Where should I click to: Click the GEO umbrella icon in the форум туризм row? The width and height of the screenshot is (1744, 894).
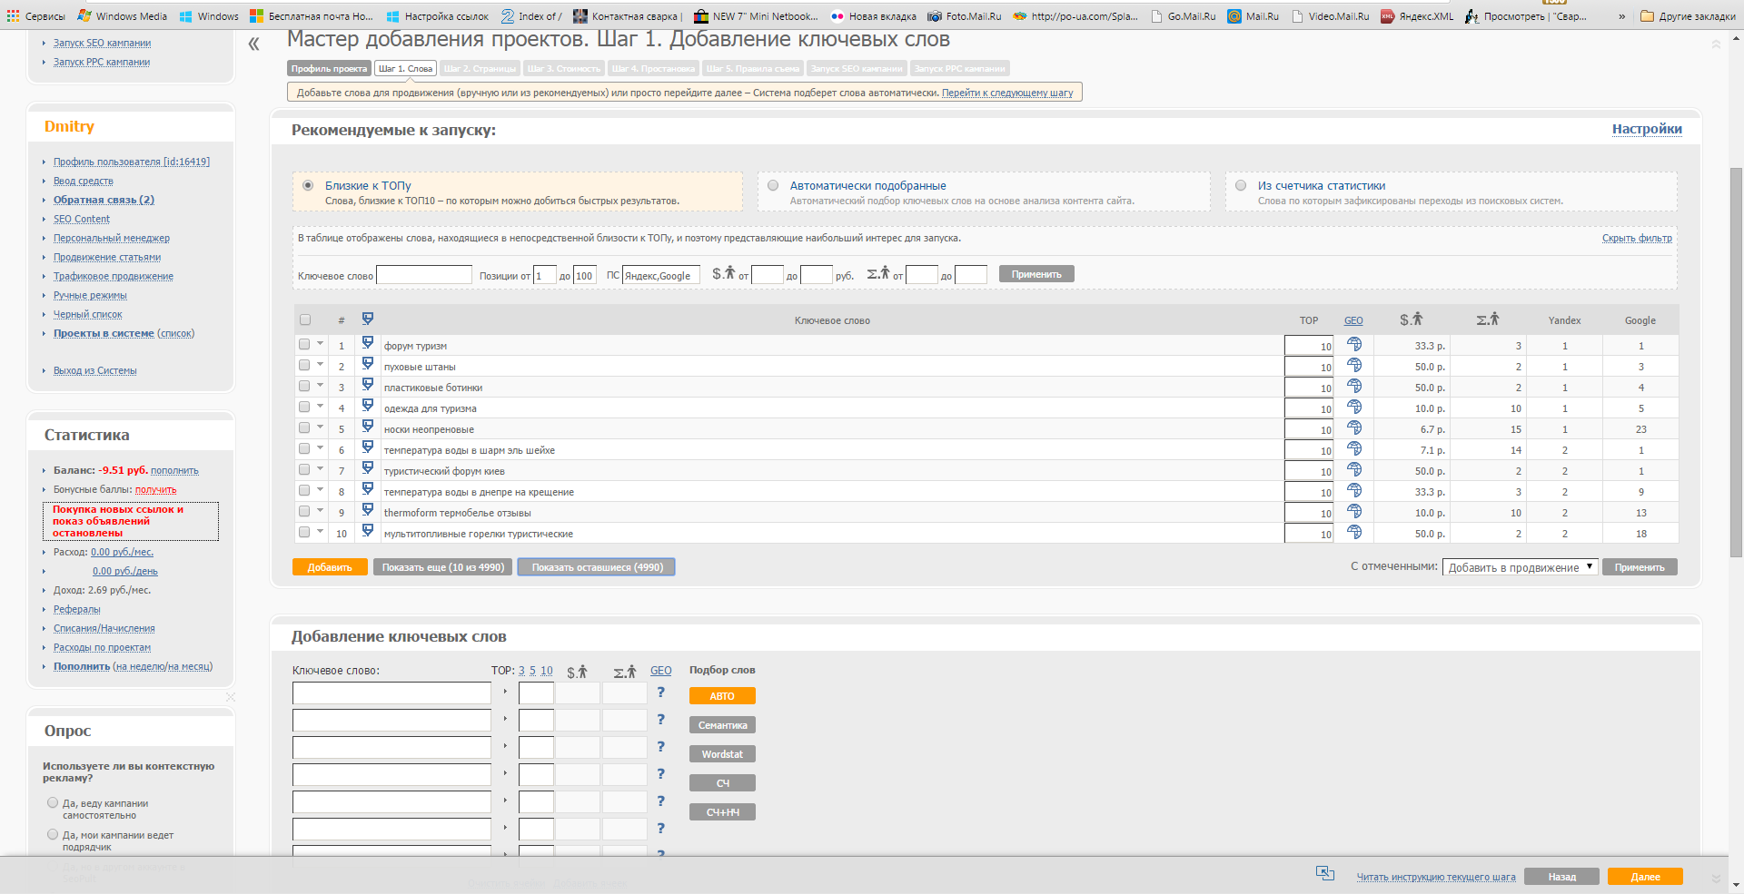1353,345
